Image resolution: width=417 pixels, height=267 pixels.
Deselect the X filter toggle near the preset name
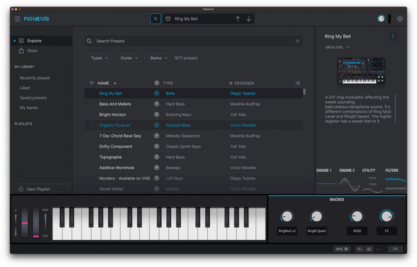pos(155,19)
